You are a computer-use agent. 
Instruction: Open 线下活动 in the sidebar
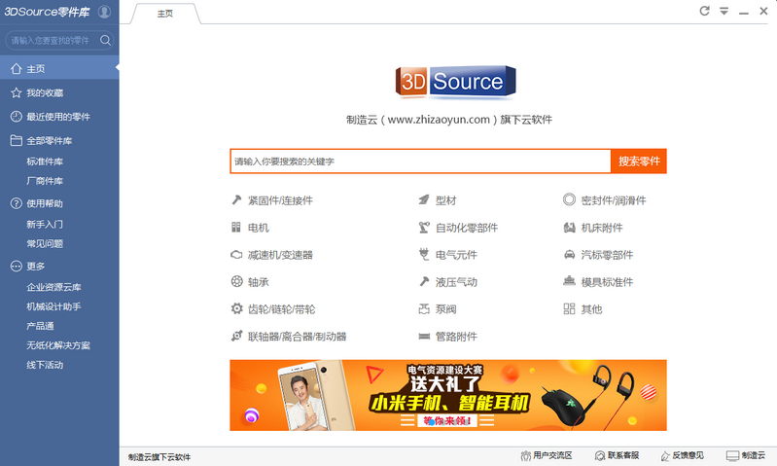(45, 365)
